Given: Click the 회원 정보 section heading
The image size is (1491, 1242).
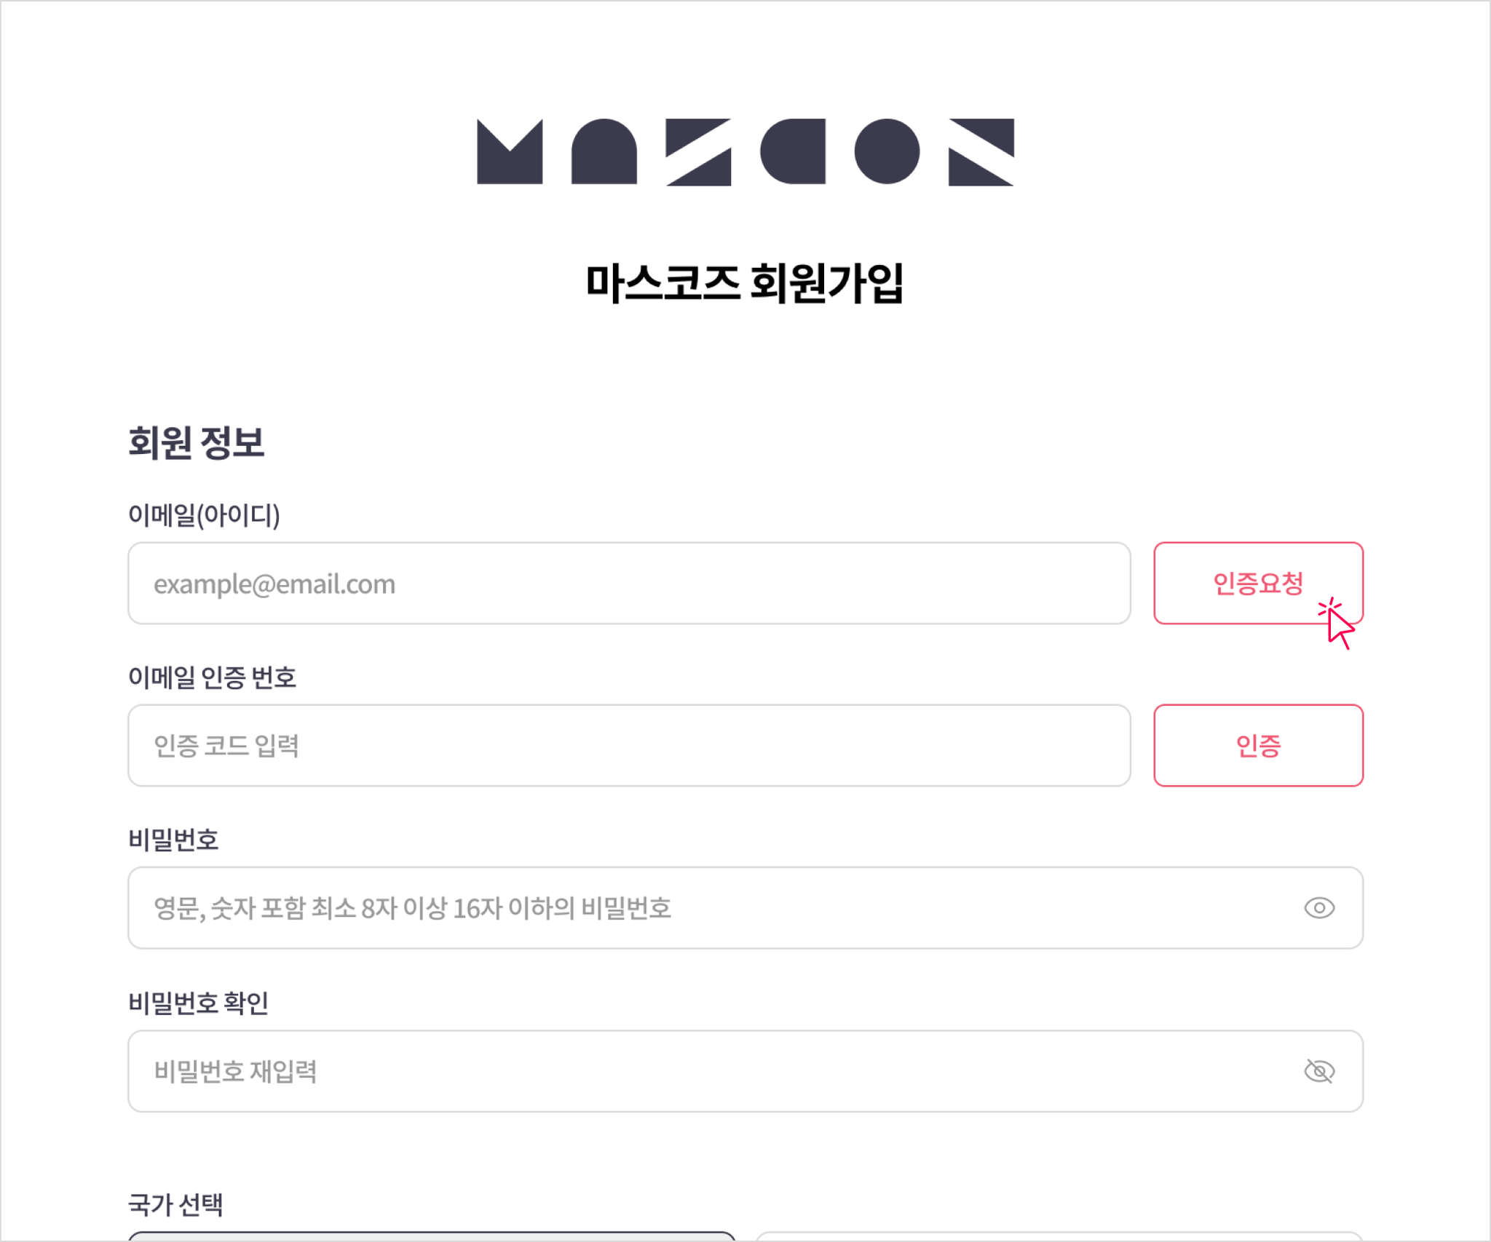Looking at the screenshot, I should [x=196, y=442].
